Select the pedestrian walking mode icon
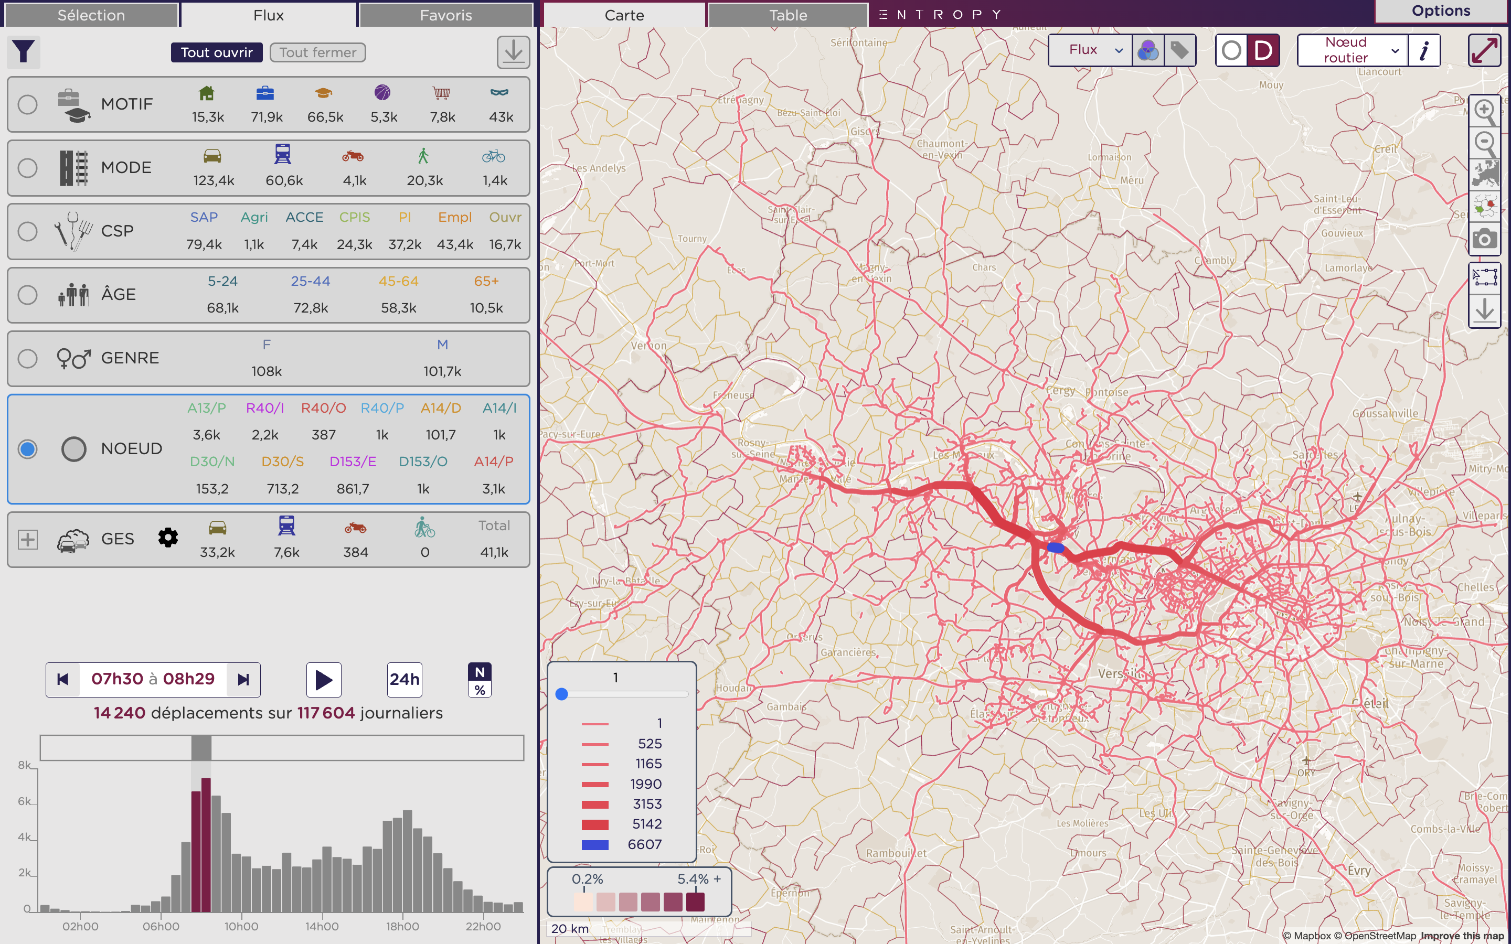Image resolution: width=1511 pixels, height=944 pixels. (423, 155)
